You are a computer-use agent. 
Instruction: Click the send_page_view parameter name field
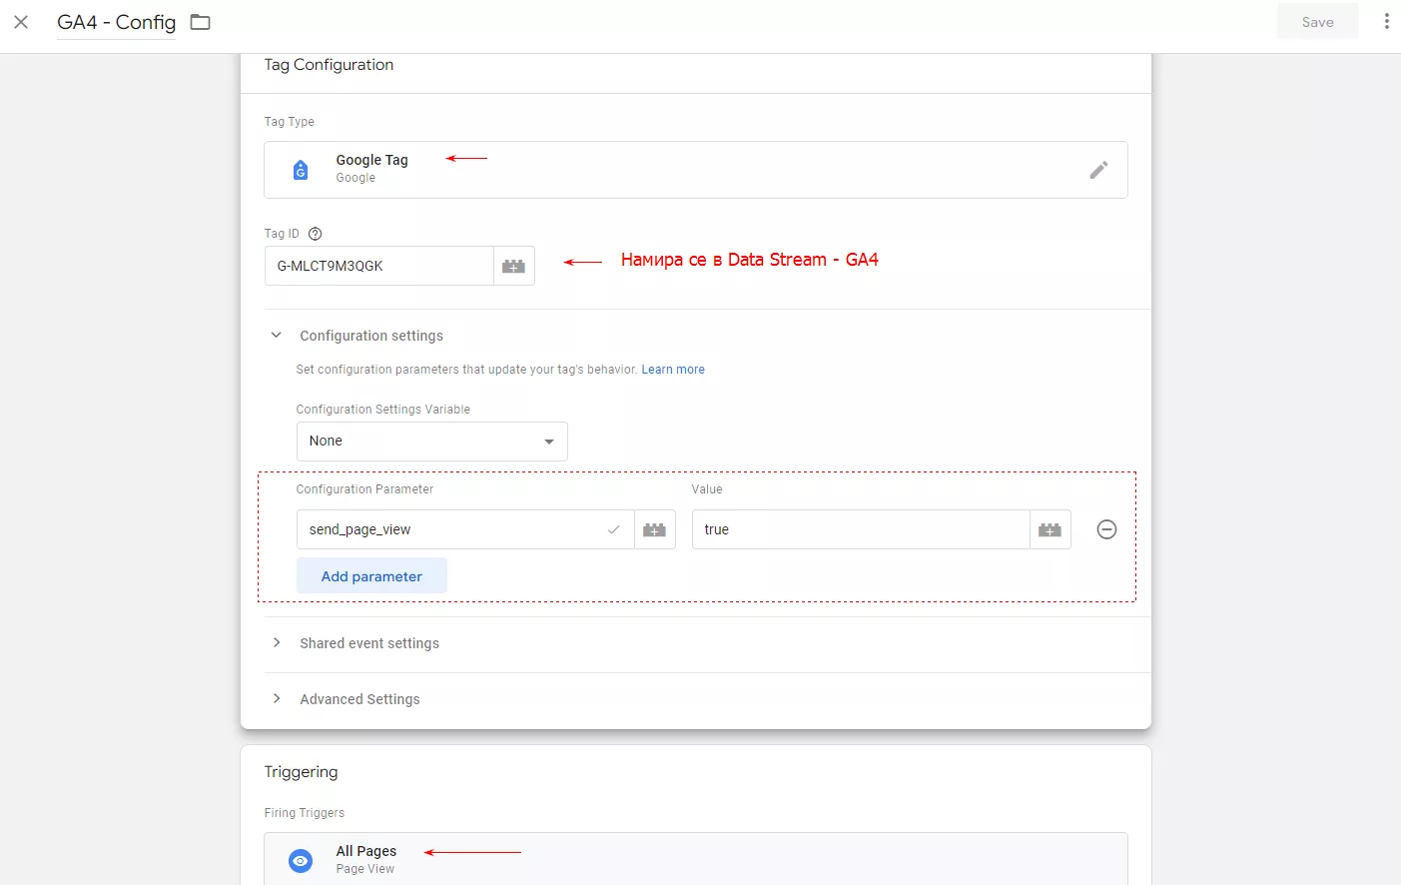click(x=465, y=529)
